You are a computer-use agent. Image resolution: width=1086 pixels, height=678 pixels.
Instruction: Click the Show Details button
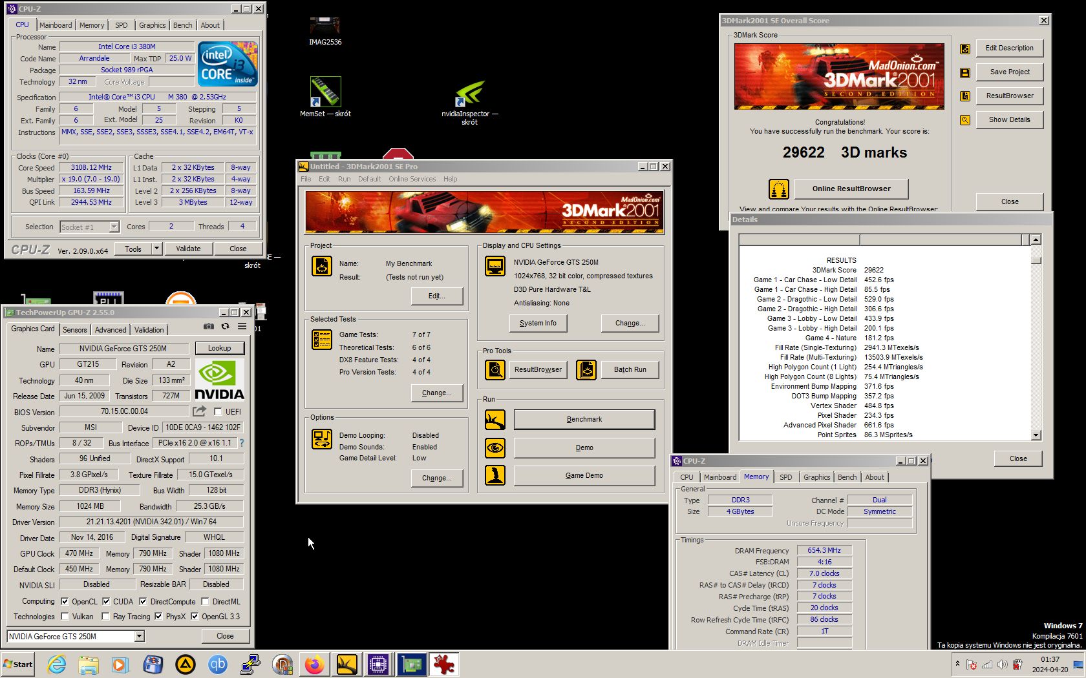click(1010, 120)
